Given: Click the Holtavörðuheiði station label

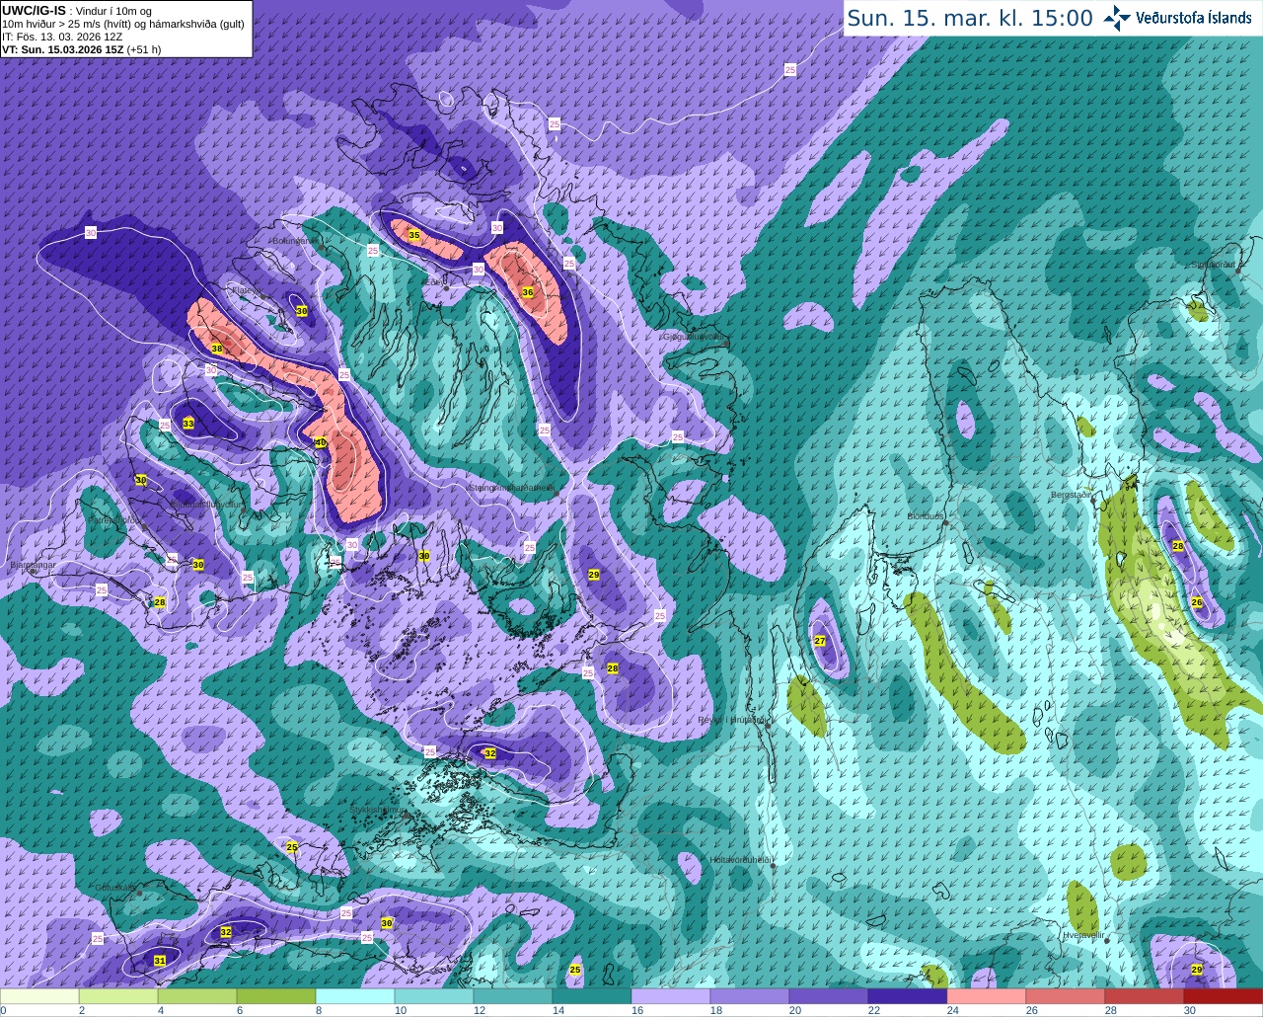Looking at the screenshot, I should click(x=741, y=860).
